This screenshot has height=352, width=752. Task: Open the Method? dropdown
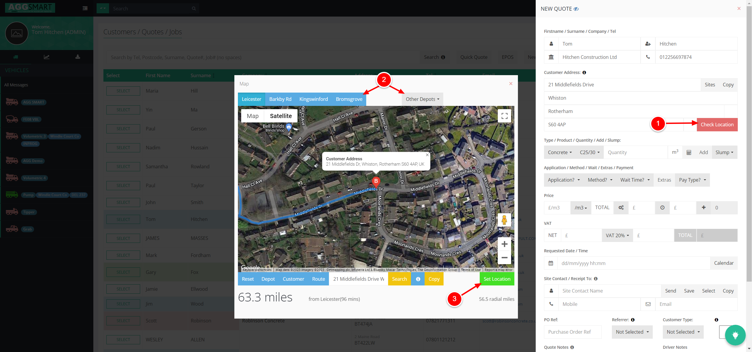(x=600, y=180)
